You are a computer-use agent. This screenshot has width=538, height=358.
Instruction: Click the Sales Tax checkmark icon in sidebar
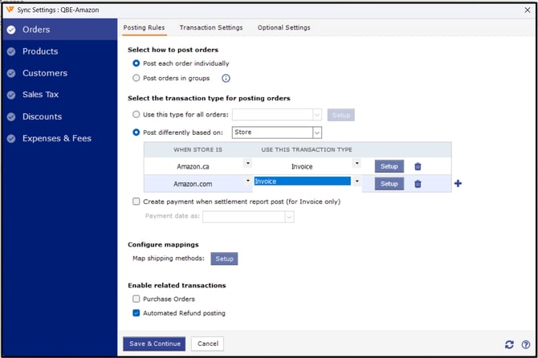pyautogui.click(x=10, y=95)
